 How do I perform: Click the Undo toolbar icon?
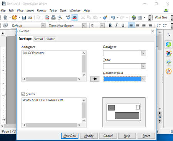(113, 17)
